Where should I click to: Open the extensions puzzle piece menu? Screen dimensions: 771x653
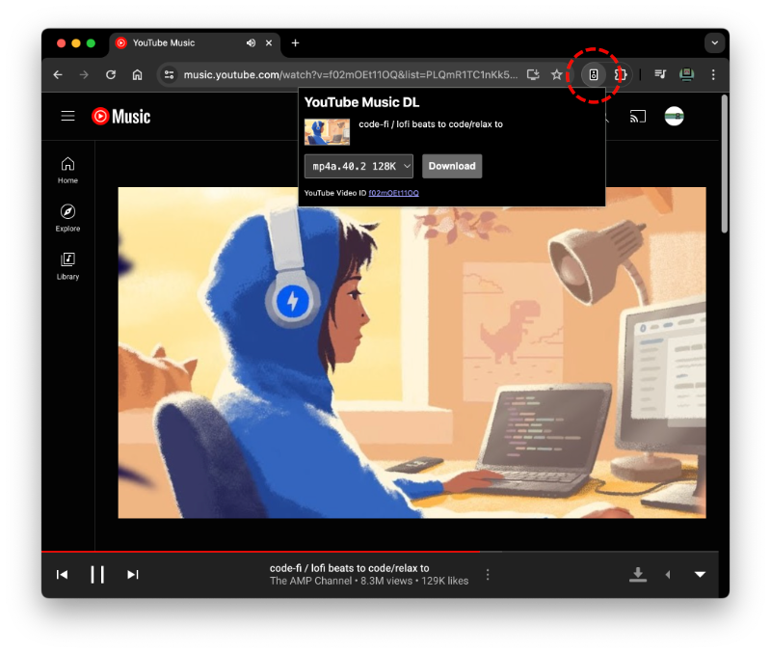[x=620, y=75]
